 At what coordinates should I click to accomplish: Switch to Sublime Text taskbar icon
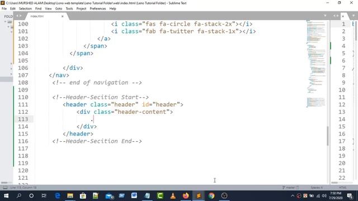pyautogui.click(x=199, y=196)
